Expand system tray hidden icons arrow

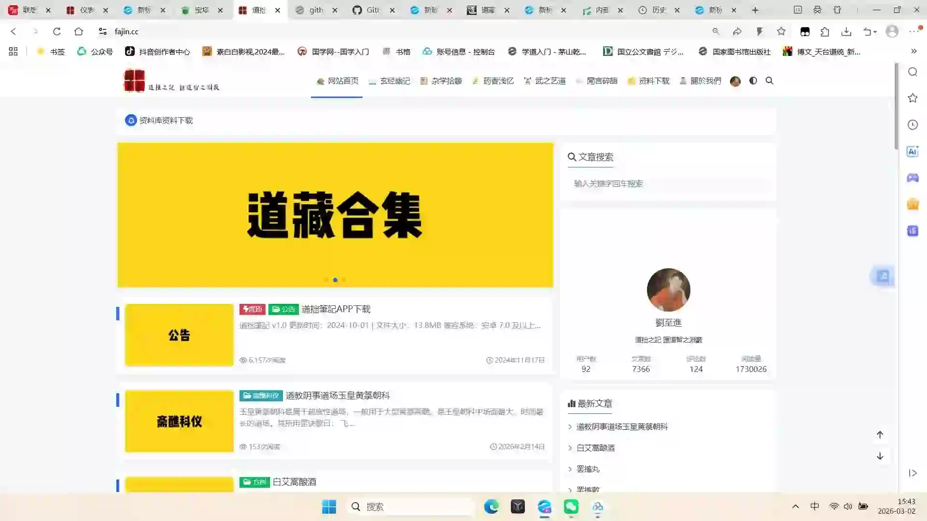point(796,507)
